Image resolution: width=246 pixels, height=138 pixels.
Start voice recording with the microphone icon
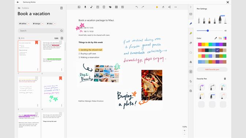pos(85,7)
